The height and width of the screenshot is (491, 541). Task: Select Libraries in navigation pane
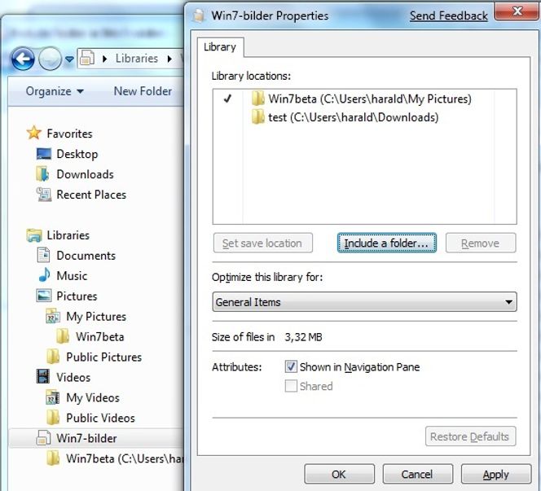pyautogui.click(x=68, y=235)
